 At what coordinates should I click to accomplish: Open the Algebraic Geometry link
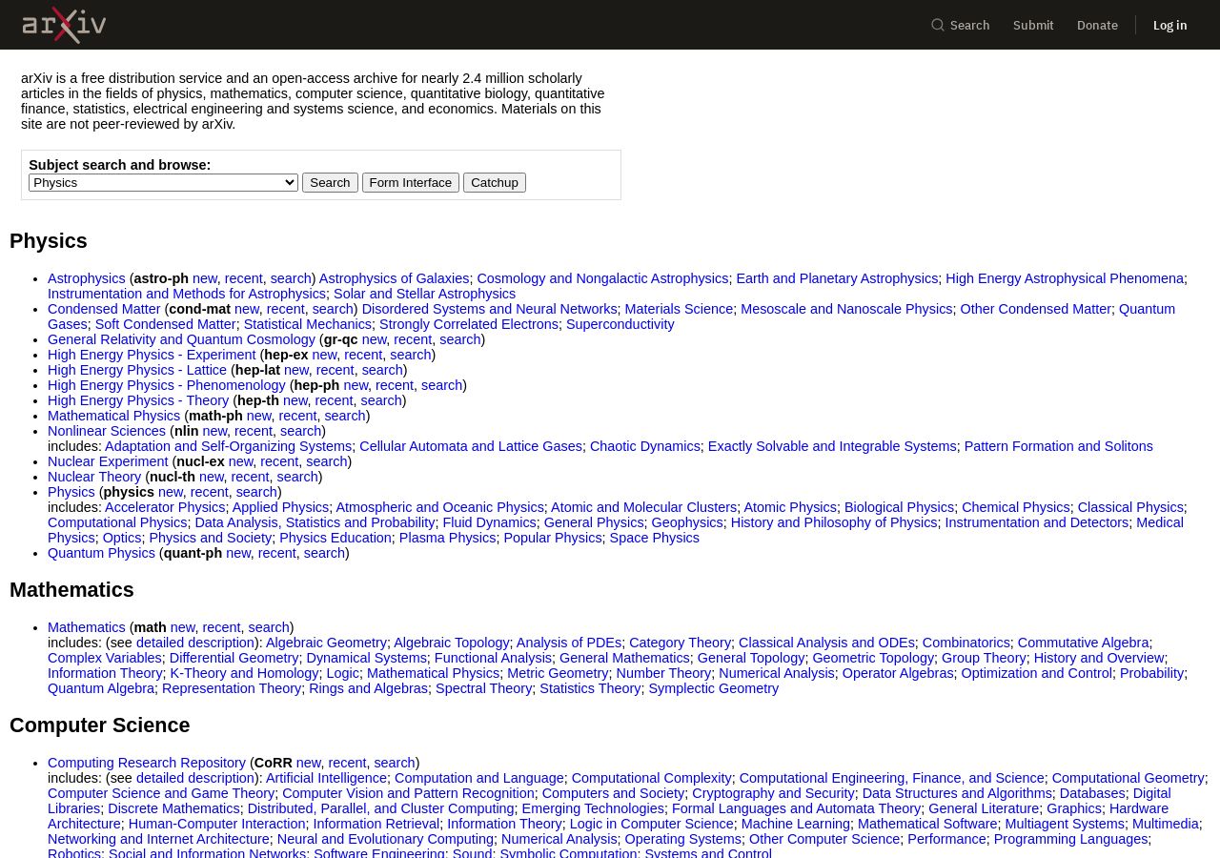pyautogui.click(x=326, y=643)
